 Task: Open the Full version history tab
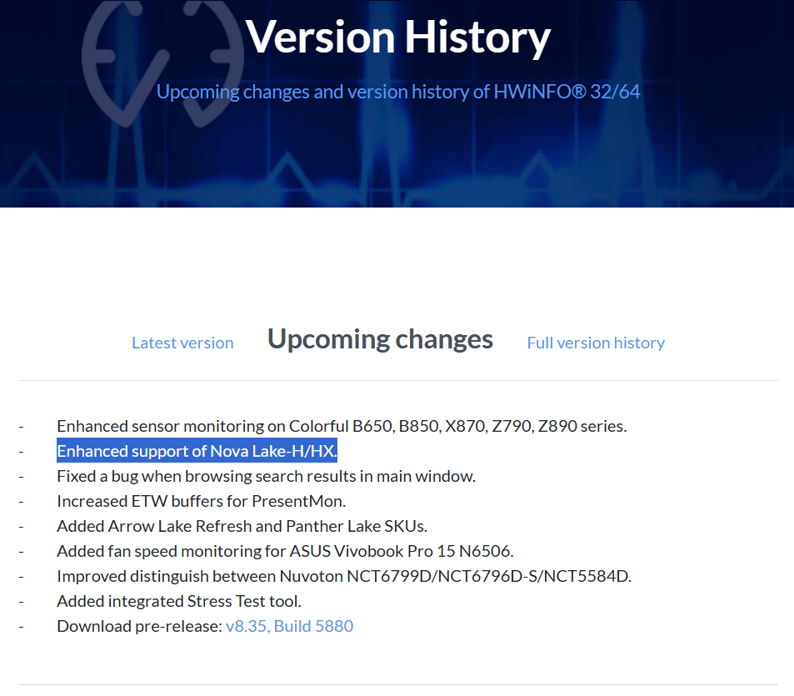pos(596,343)
